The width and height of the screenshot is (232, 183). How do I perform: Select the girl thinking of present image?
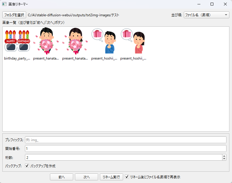[x=133, y=41]
